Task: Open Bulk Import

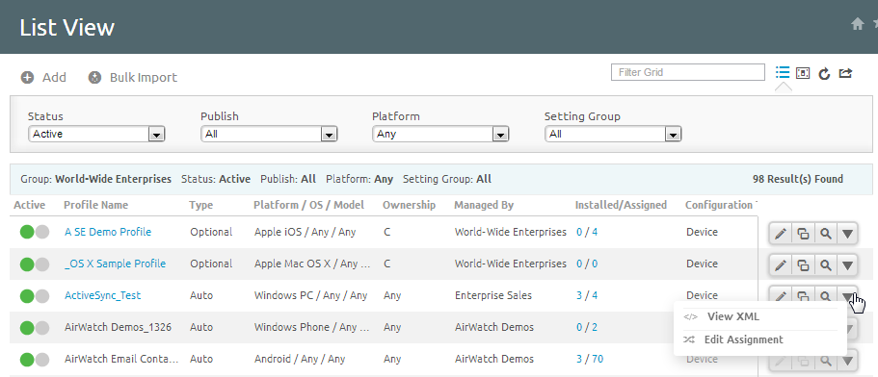Action: point(133,78)
